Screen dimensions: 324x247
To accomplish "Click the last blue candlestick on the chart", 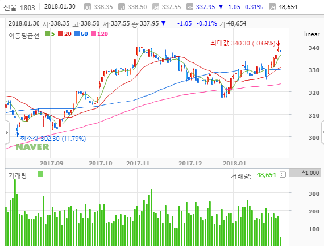I will [280, 51].
